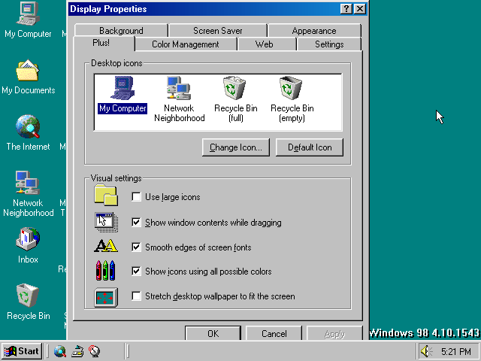Select the Recycle Bin on the desktop
This screenshot has height=361, width=481.
[x=28, y=302]
